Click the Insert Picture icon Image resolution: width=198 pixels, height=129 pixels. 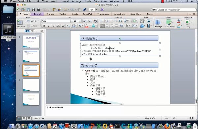point(148,21)
